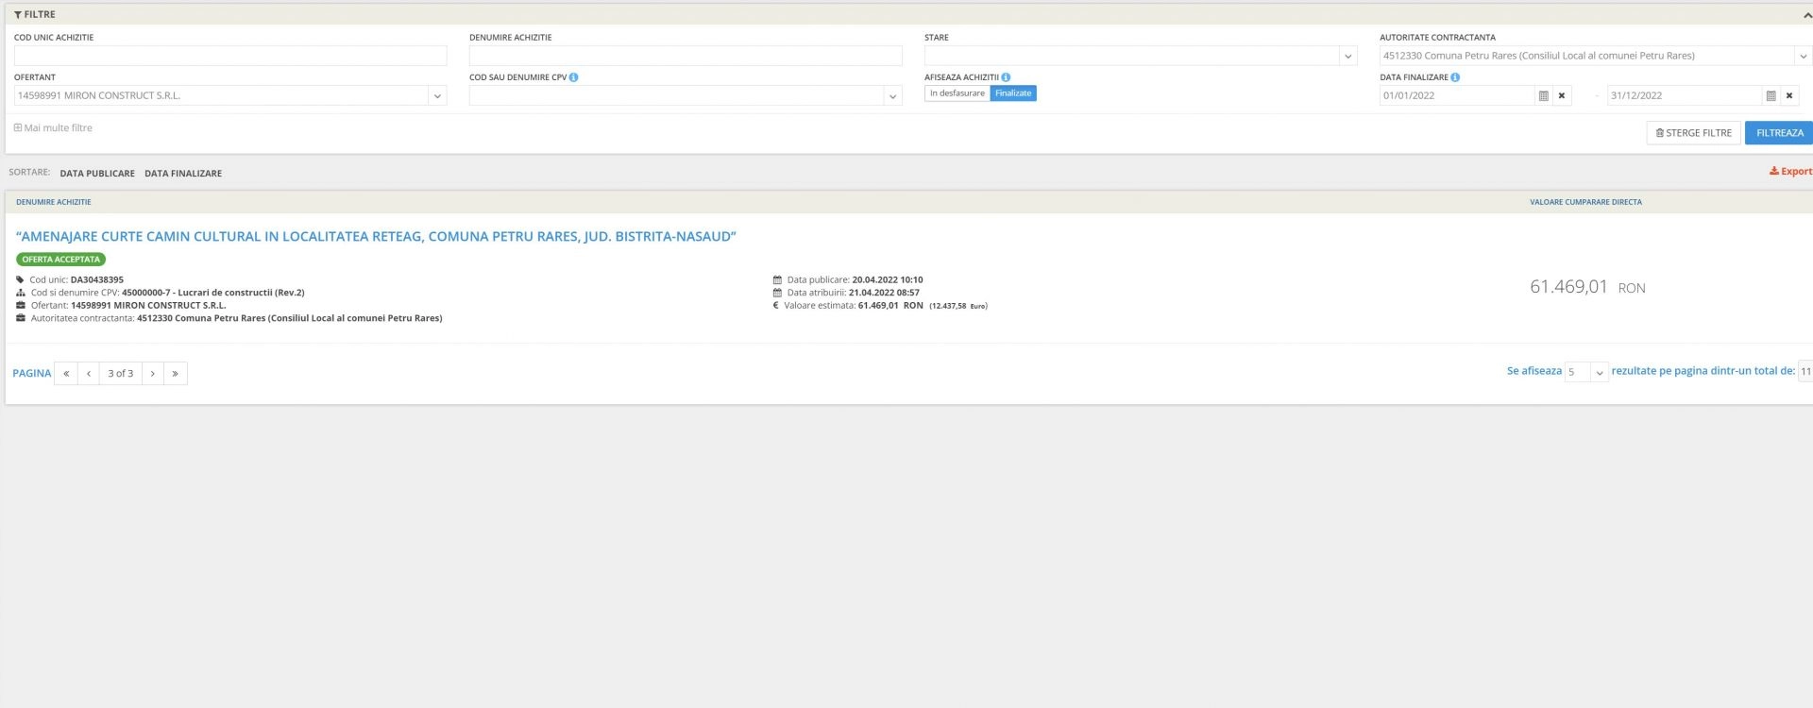
Task: Go to the first results page
Action: [x=66, y=374]
